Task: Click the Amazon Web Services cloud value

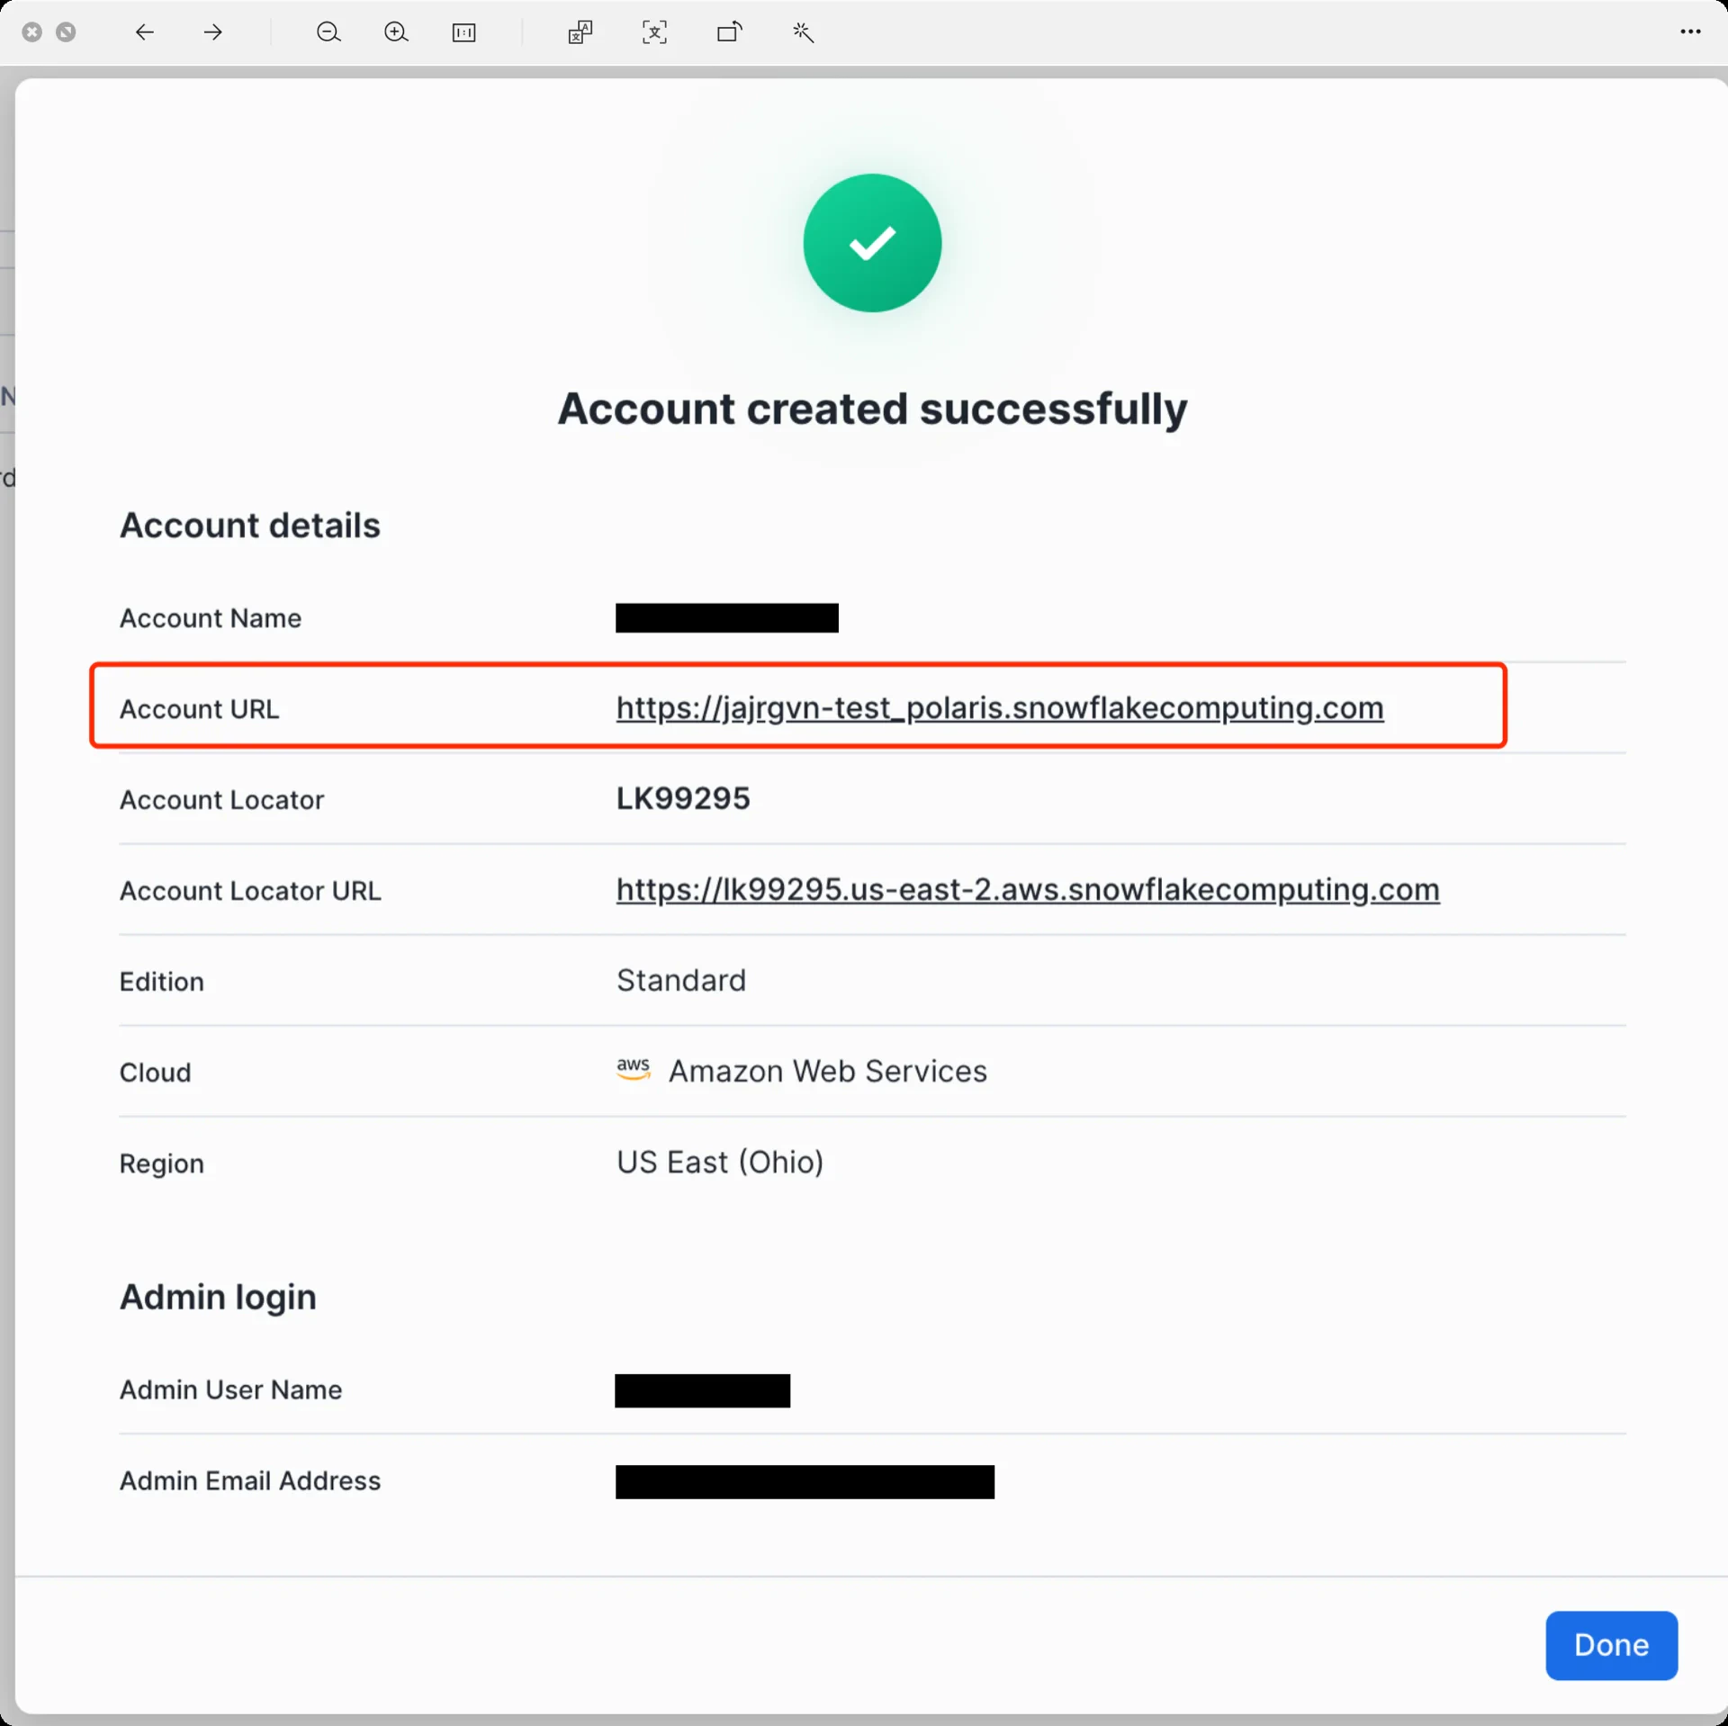Action: [x=828, y=1071]
